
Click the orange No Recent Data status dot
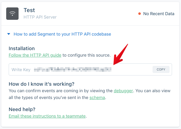click(x=140, y=14)
